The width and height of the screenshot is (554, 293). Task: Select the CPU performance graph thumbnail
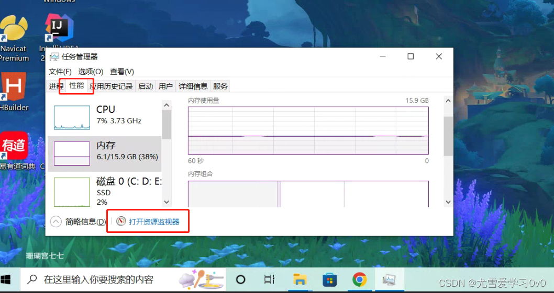[x=72, y=118]
